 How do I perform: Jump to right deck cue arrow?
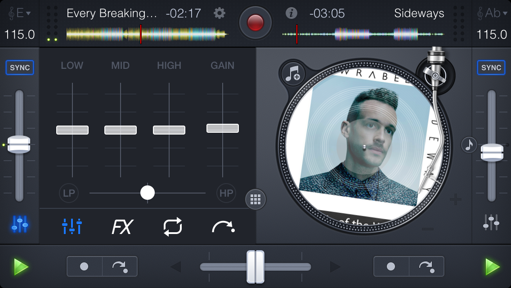click(426, 266)
